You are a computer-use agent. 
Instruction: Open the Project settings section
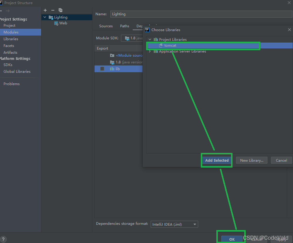[x=9, y=26]
